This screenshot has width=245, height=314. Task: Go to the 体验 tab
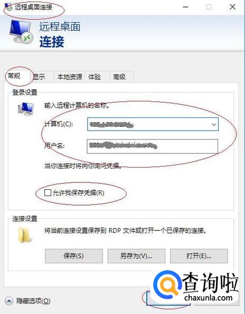coord(95,77)
